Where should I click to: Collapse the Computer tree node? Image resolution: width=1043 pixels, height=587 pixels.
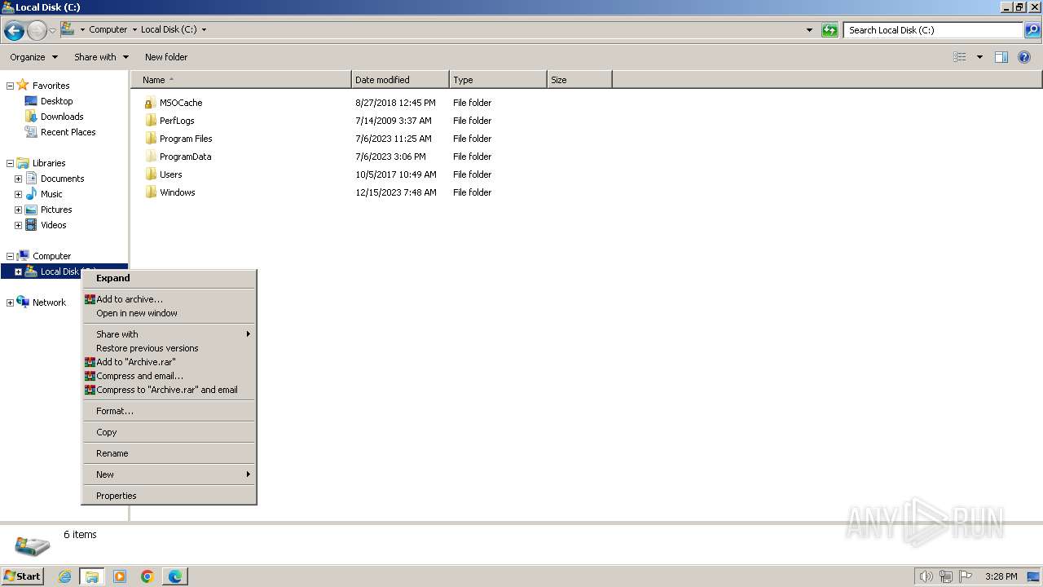(10, 256)
